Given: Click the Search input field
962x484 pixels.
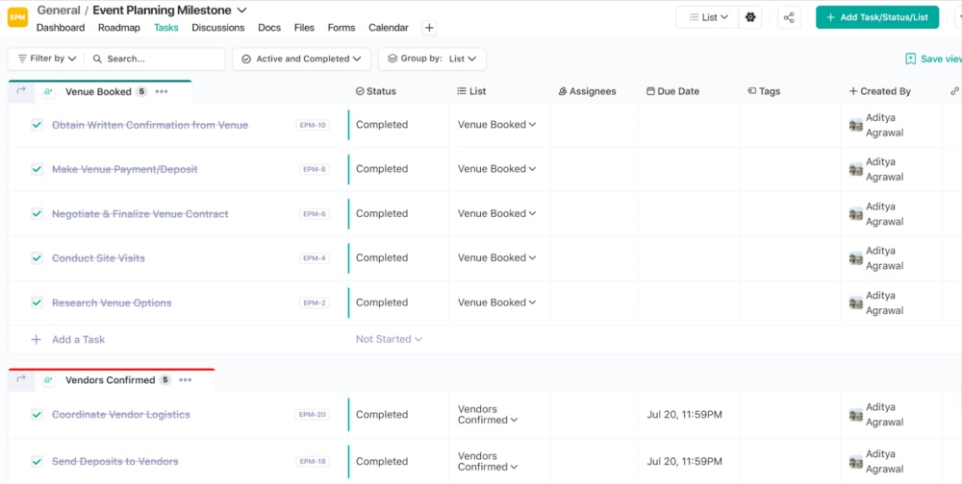Looking at the screenshot, I should [164, 59].
